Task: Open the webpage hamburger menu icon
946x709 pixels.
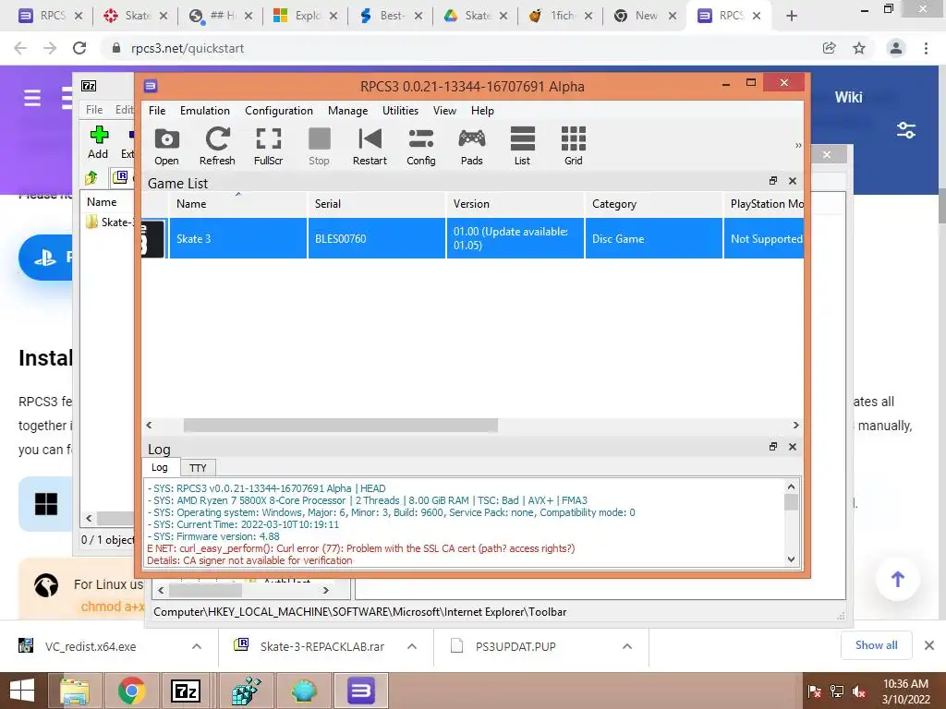Action: click(x=32, y=98)
